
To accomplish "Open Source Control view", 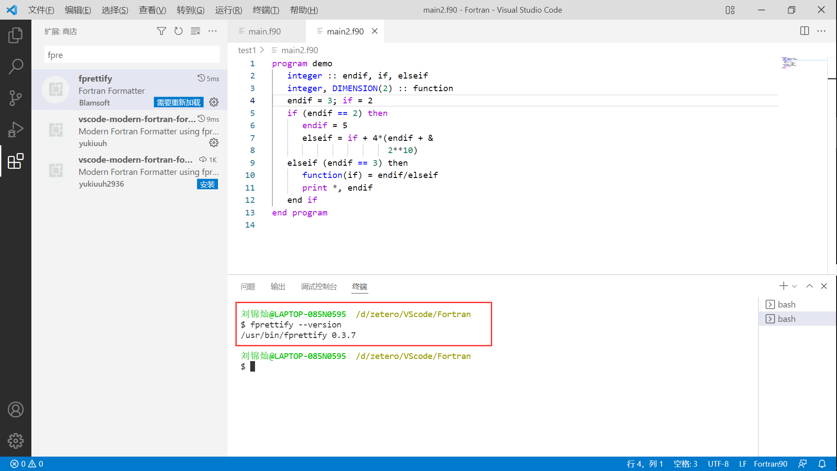I will (x=16, y=98).
